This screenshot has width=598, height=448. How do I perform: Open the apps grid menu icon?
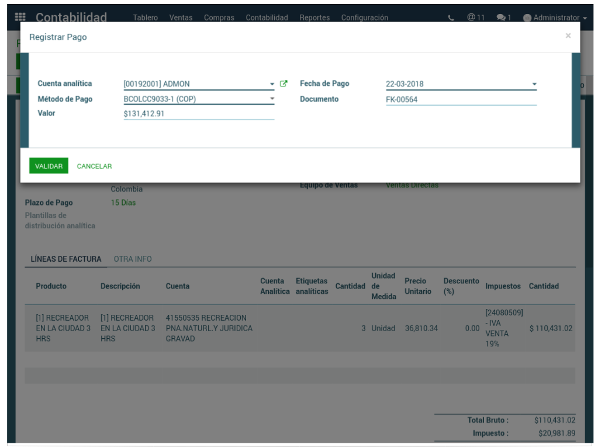coord(20,18)
